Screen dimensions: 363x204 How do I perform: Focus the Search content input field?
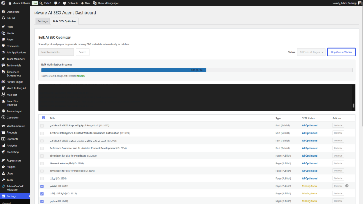(x=56, y=52)
